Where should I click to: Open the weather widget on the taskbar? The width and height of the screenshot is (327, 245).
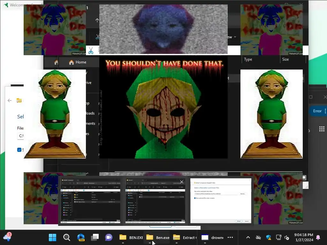(7, 237)
